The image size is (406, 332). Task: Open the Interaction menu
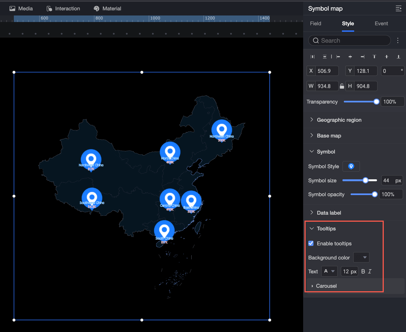tap(63, 9)
